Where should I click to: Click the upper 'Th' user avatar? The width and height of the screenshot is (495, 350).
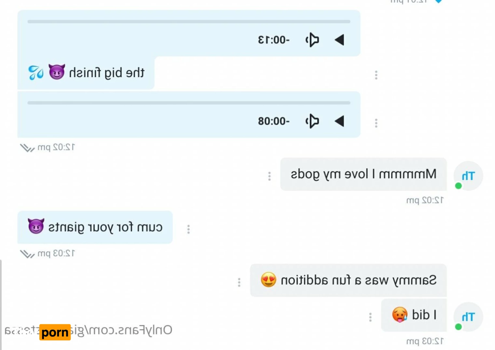point(468,176)
